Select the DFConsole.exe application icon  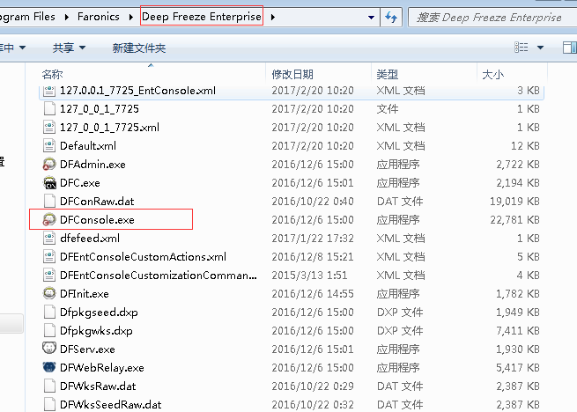[x=49, y=219]
